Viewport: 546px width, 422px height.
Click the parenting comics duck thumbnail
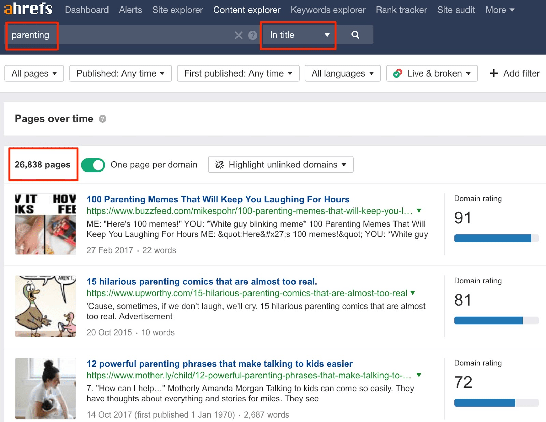click(45, 306)
